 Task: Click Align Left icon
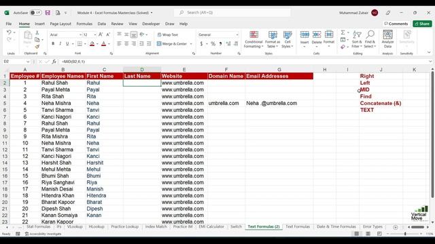[119, 43]
